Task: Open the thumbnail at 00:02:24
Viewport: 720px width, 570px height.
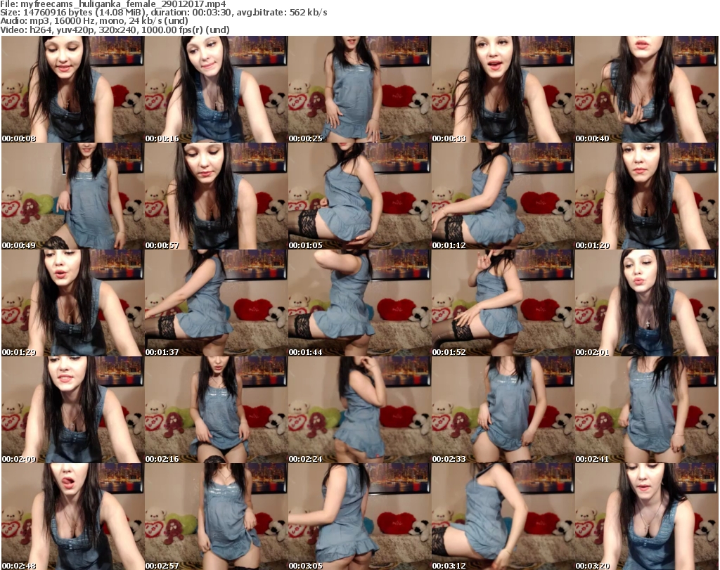Action: click(x=359, y=410)
